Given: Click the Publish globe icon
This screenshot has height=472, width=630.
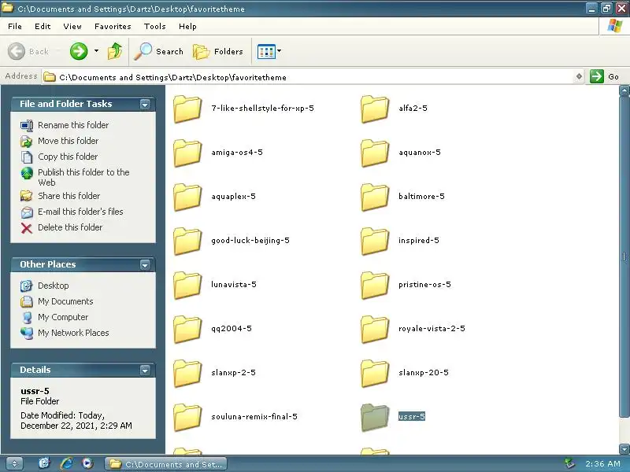Looking at the screenshot, I should [27, 173].
